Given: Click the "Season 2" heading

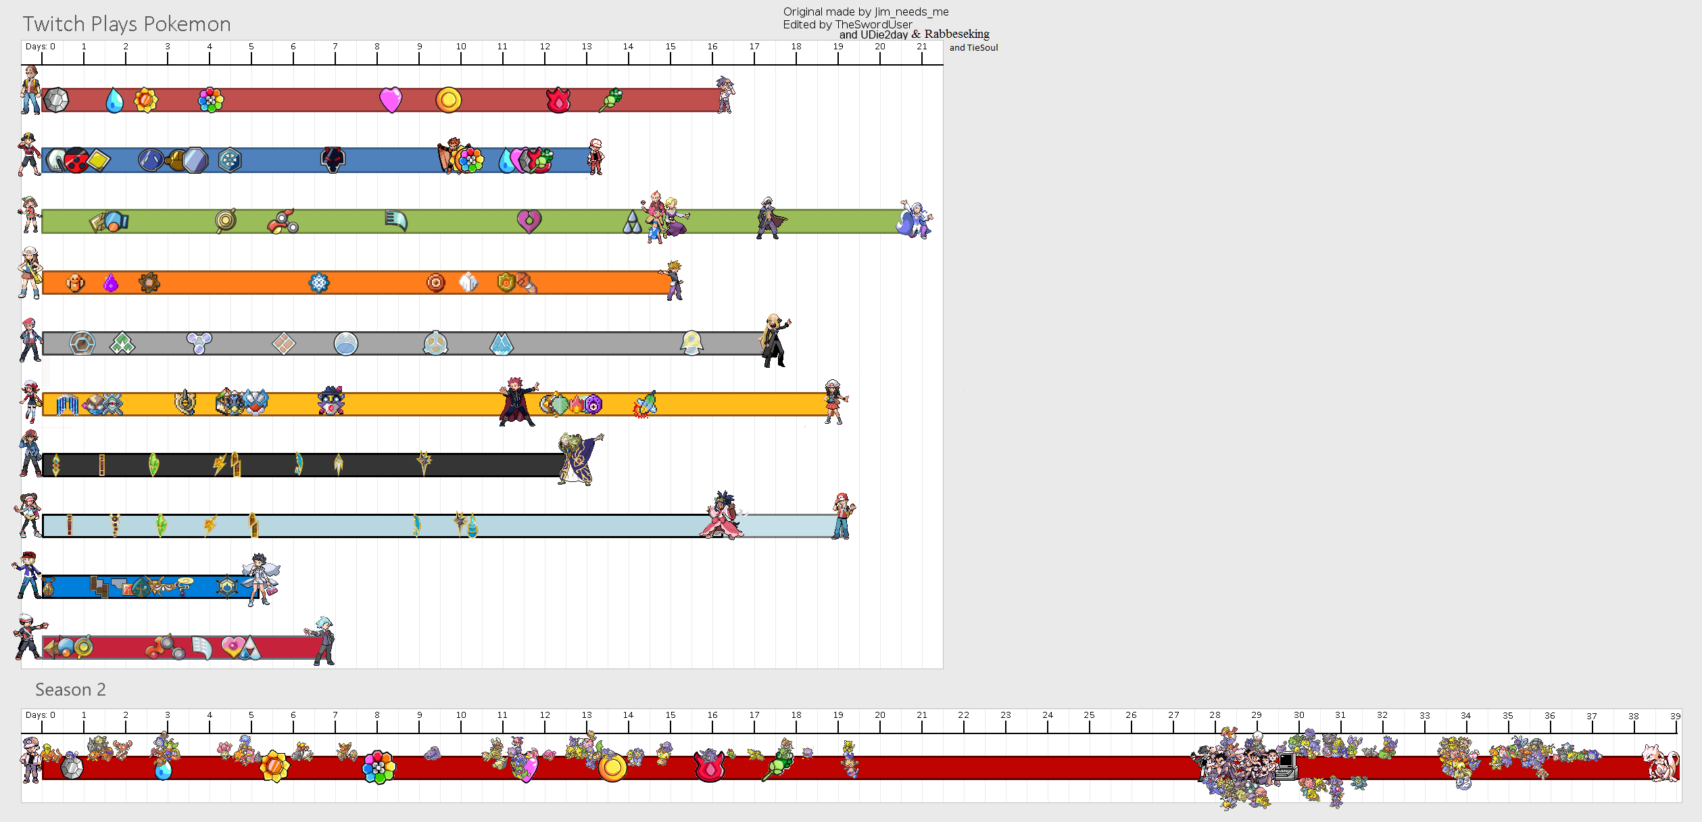Looking at the screenshot, I should [x=70, y=690].
